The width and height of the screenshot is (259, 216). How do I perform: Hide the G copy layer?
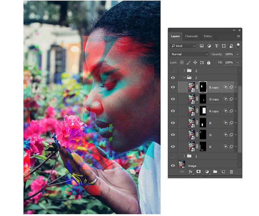coord(173,99)
